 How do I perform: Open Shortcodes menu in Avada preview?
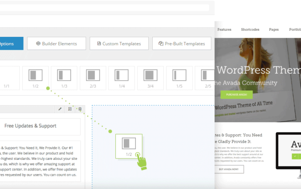click(250, 30)
